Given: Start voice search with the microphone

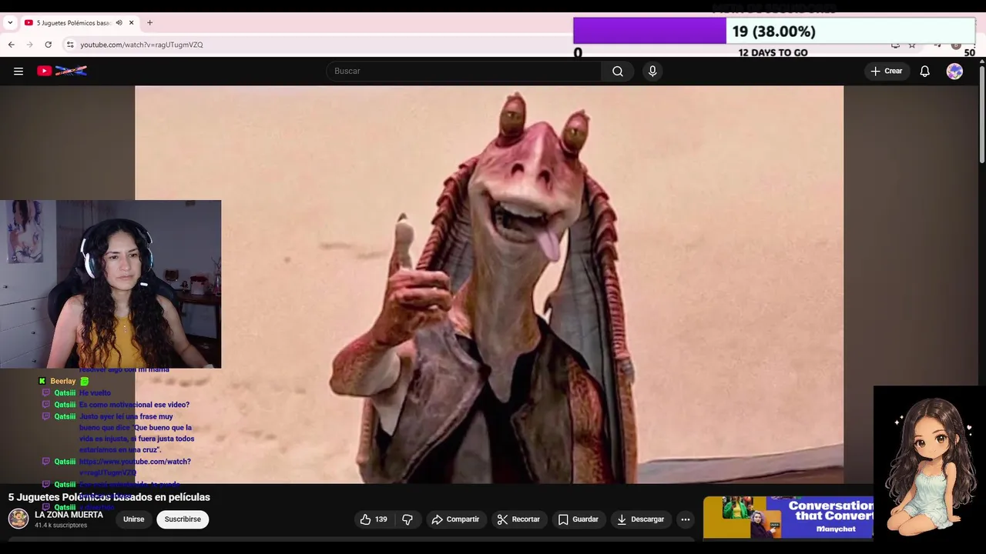Looking at the screenshot, I should tap(652, 71).
